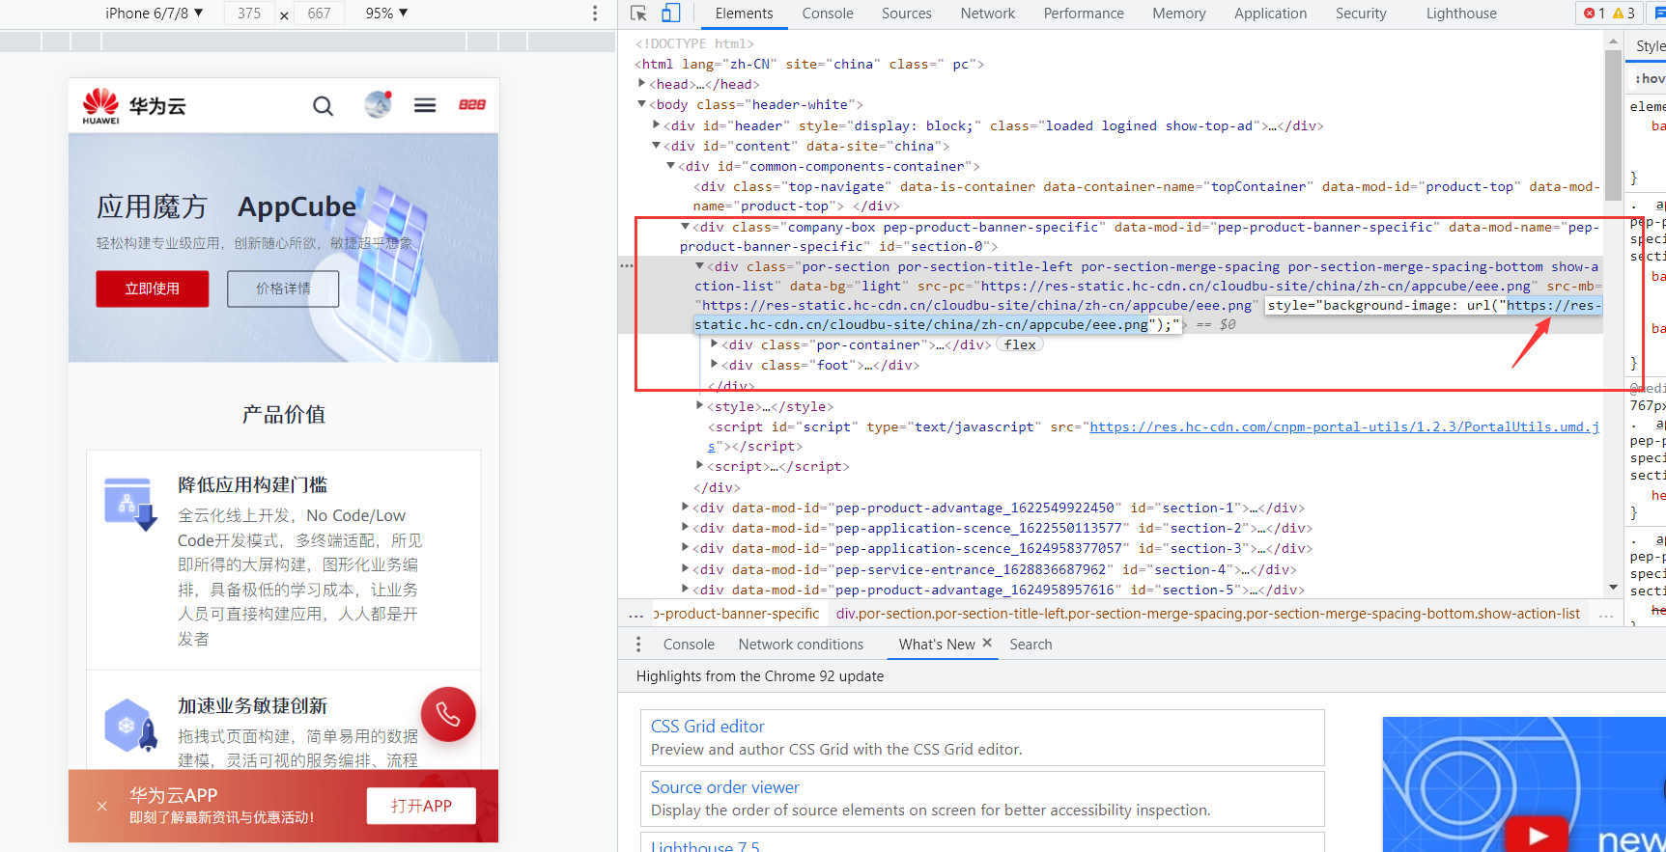This screenshot has height=852, width=1666.
Task: Activate the inspect element picker icon
Action: pyautogui.click(x=638, y=14)
